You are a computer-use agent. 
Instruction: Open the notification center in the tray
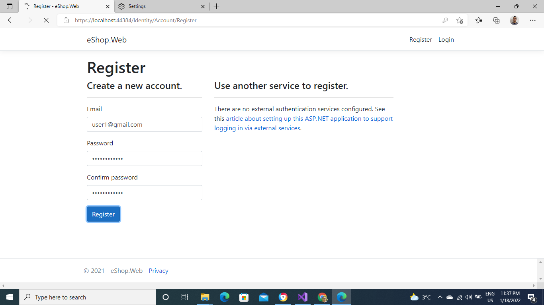point(531,297)
